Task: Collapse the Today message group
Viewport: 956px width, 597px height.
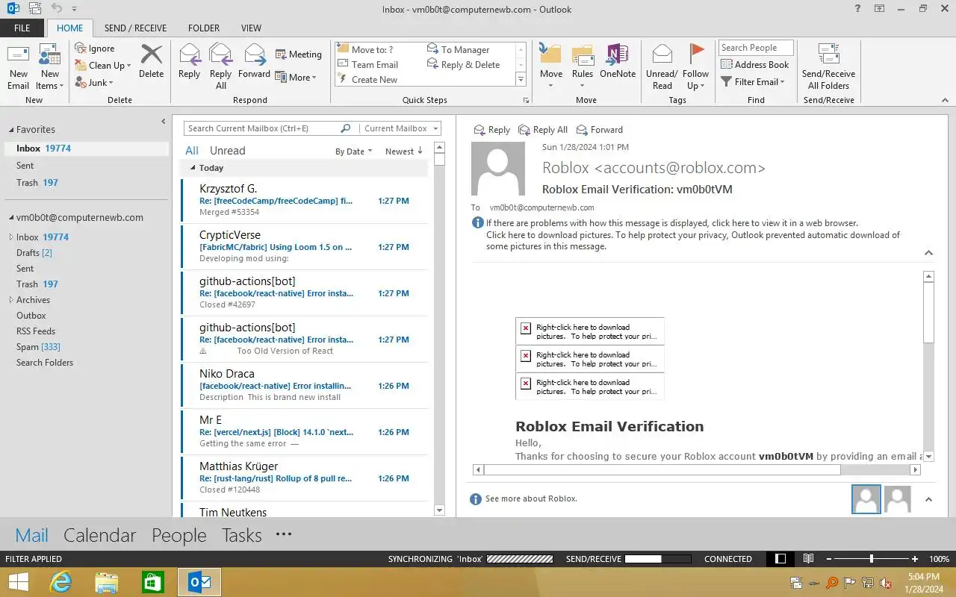Action: click(193, 168)
